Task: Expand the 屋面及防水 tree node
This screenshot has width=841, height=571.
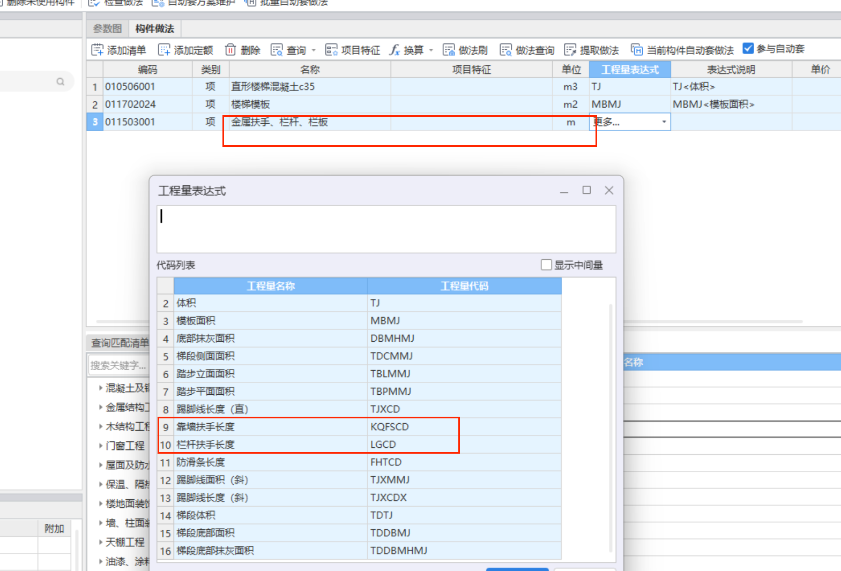Action: coord(101,464)
